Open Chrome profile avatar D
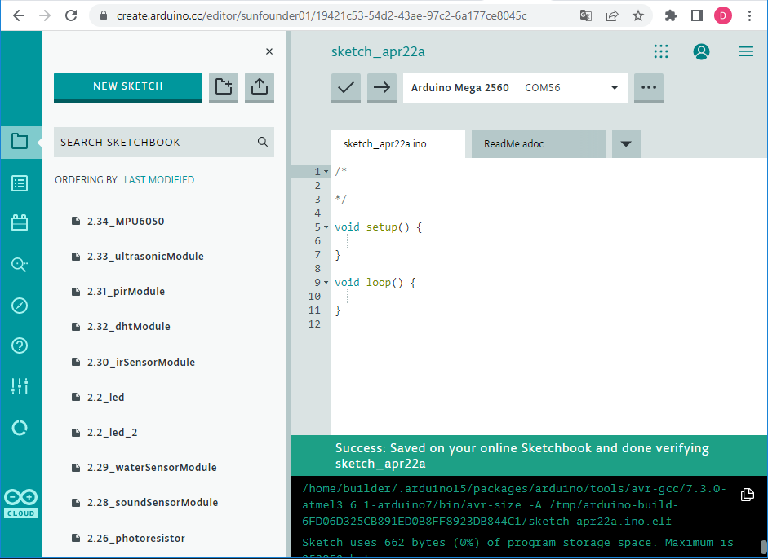The width and height of the screenshot is (768, 559). [x=723, y=15]
